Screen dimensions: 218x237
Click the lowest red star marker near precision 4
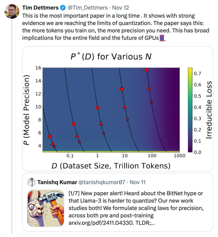click(x=54, y=147)
